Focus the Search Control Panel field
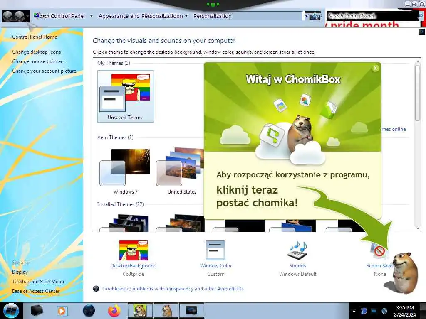426x319 pixels. coord(372,16)
